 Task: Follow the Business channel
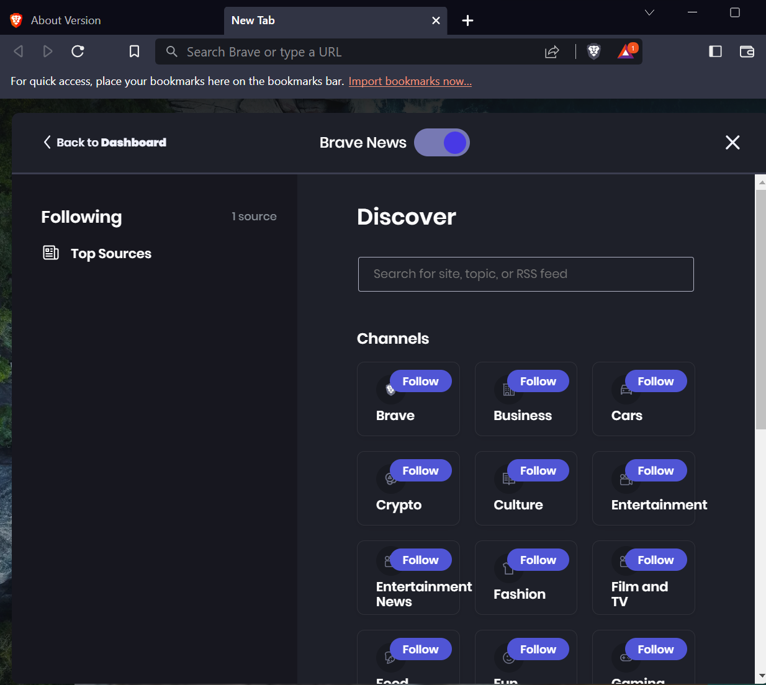point(538,381)
